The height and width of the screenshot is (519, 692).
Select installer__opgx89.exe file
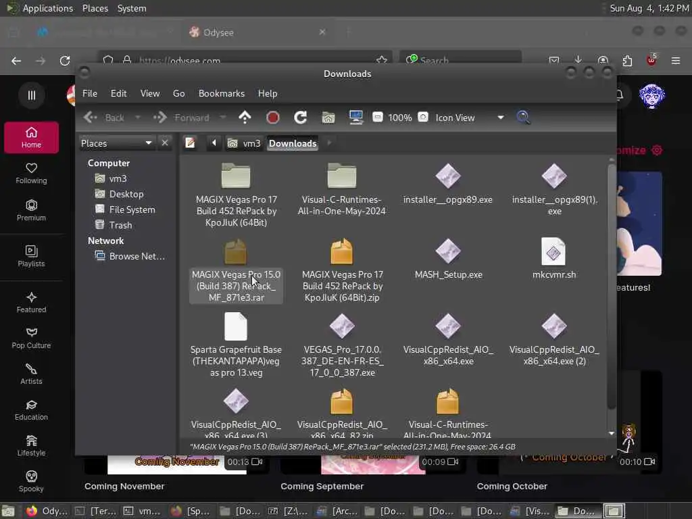(x=448, y=183)
